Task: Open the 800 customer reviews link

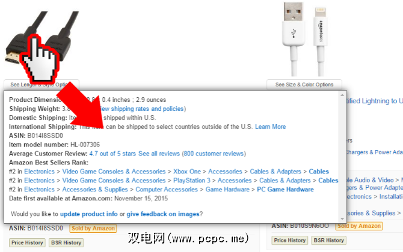Action: (214, 154)
